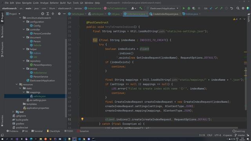Collapse the helper folder

(24, 49)
